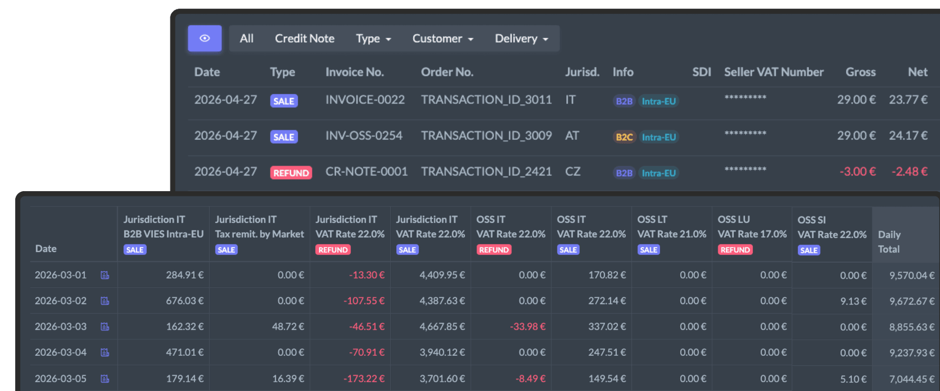Click REFUND badge of CR-NOTE-0001 row
The width and height of the screenshot is (940, 391).
[x=291, y=173]
